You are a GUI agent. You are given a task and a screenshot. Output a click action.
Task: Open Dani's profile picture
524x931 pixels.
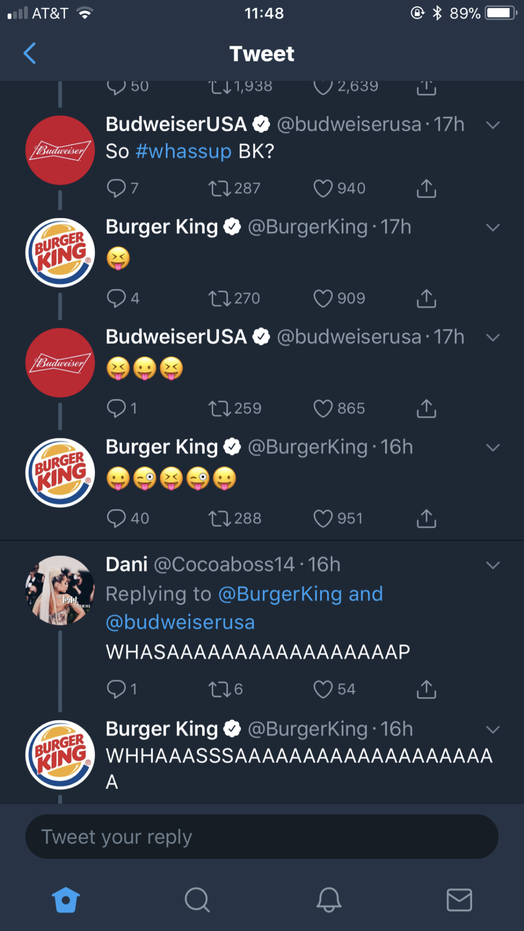(x=60, y=590)
